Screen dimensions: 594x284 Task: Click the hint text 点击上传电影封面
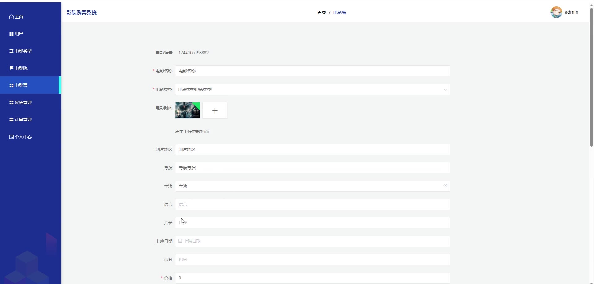(192, 131)
